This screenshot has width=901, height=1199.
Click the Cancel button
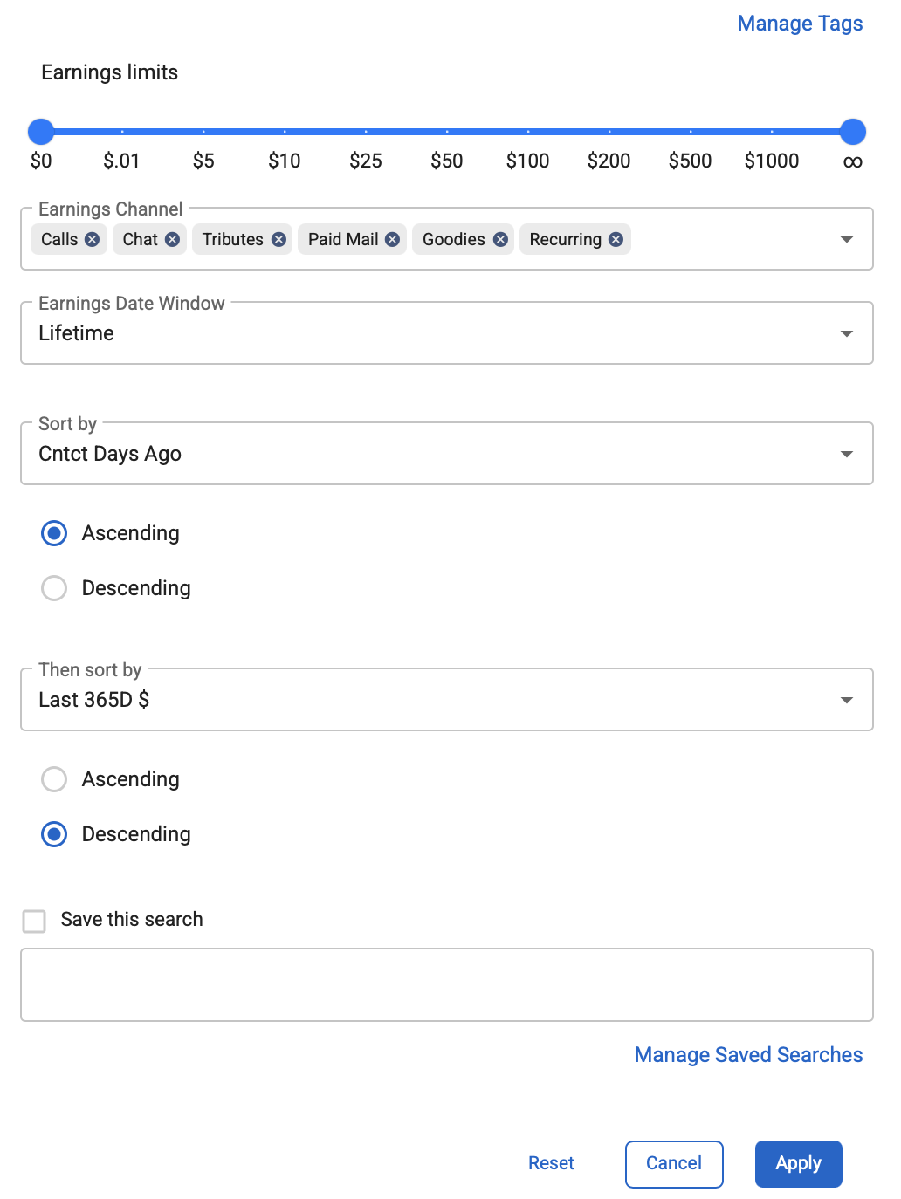click(674, 1164)
